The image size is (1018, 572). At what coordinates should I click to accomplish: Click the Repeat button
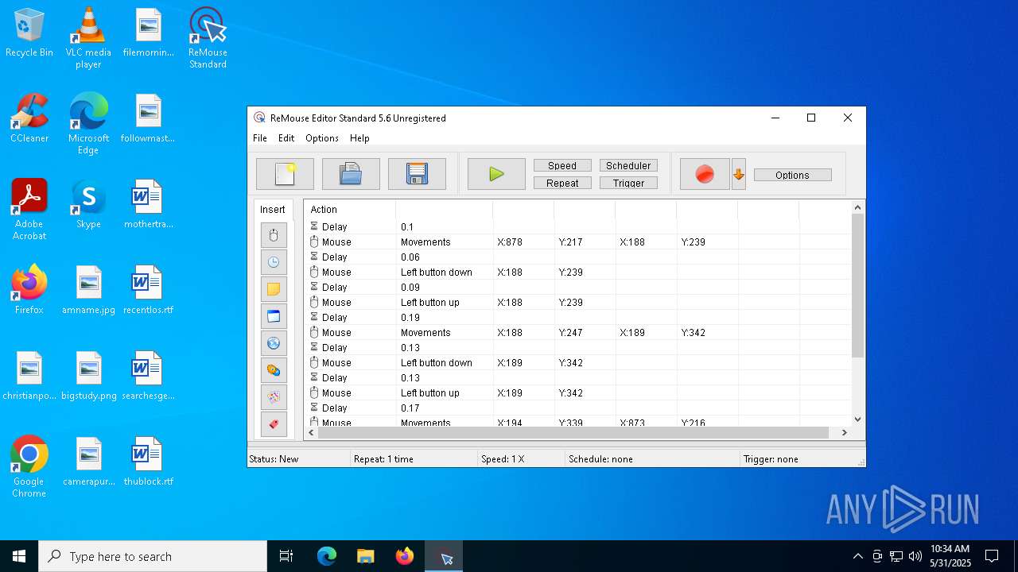coord(562,183)
